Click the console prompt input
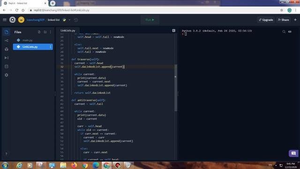The height and width of the screenshot is (169, 300). click(186, 34)
